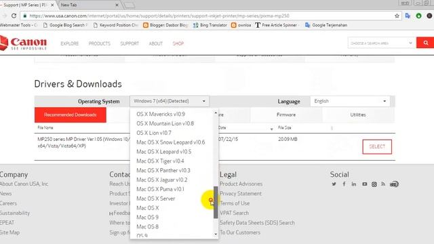Viewport: 434px width, 244px height.
Task: Open the Terms of Use link
Action: [235, 203]
